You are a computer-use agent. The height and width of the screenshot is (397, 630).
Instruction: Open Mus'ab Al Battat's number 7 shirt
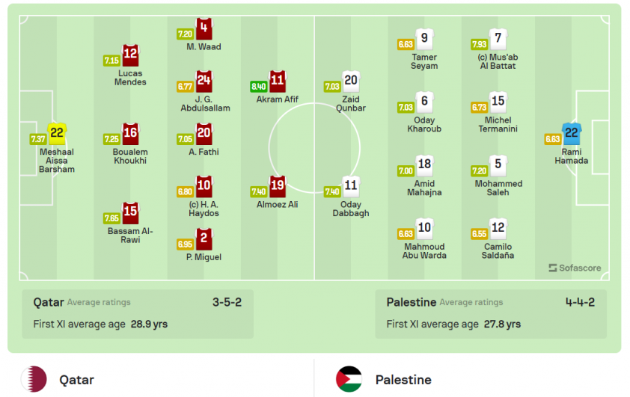[498, 39]
